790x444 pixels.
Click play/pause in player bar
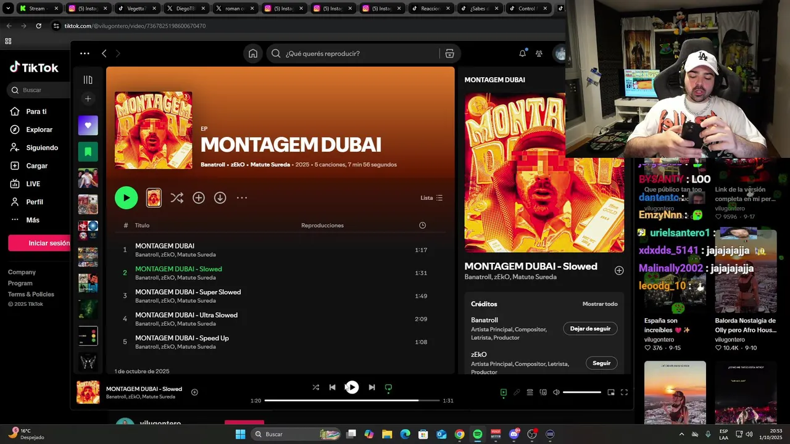(x=352, y=387)
